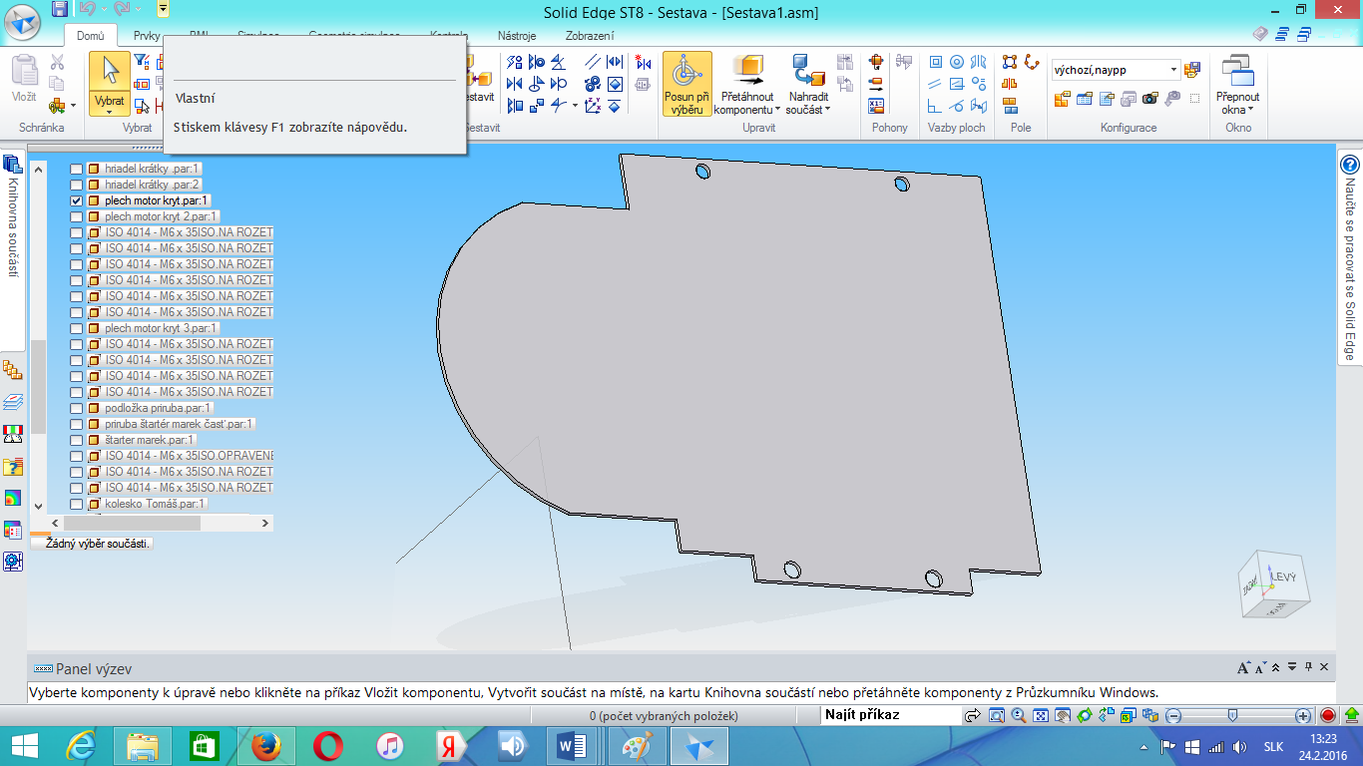
Task: Click Nahradit součást icon
Action: pyautogui.click(x=808, y=71)
